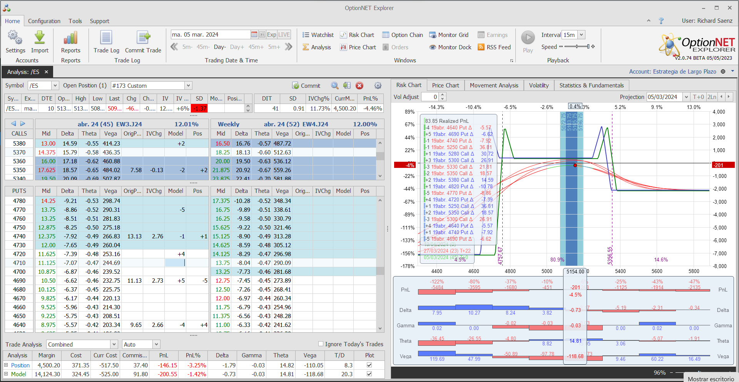Open the Monitor Grid window
Viewport: 739px width, 382px height.
pyautogui.click(x=449, y=35)
